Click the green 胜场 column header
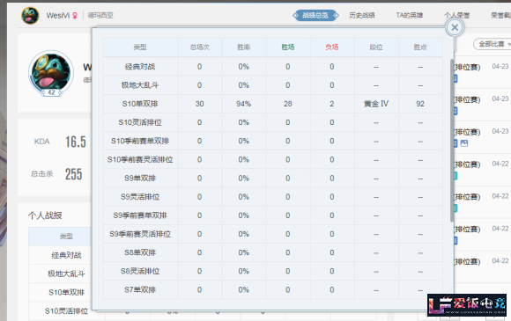Viewport: 511px width, 321px height. click(288, 47)
